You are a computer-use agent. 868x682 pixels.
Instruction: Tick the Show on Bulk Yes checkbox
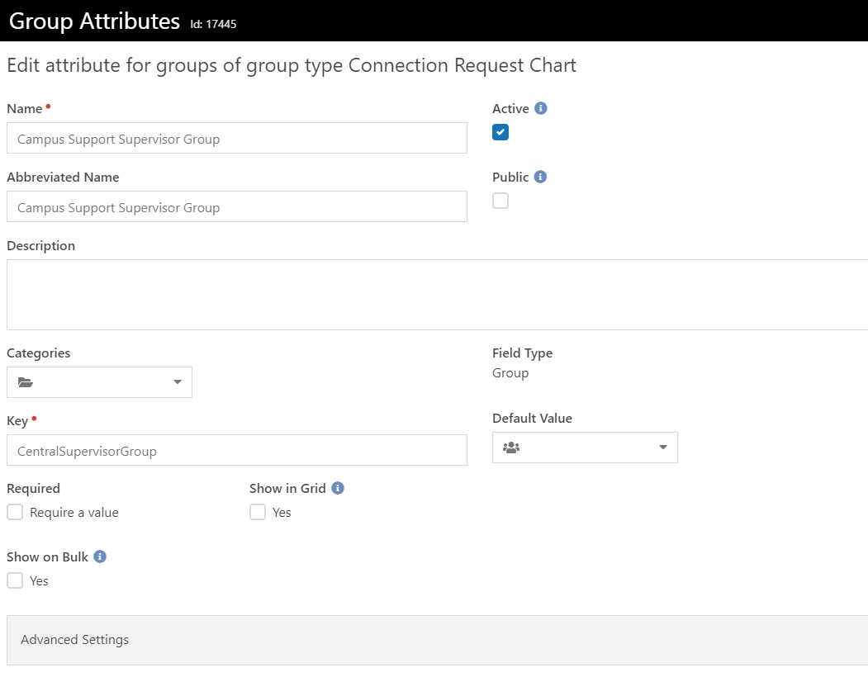click(x=15, y=580)
